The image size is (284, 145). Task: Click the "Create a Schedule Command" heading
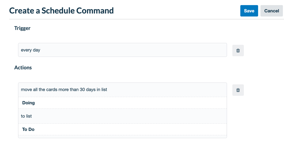(61, 11)
